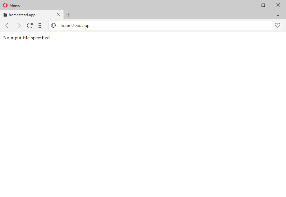Close the Opera browser window
This screenshot has height=197, width=286.
278,5
